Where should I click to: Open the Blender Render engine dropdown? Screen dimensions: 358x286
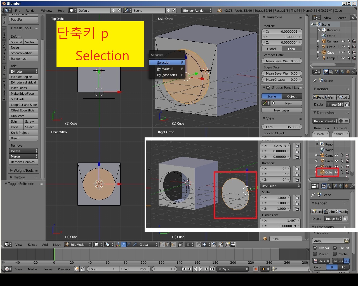[x=197, y=10]
